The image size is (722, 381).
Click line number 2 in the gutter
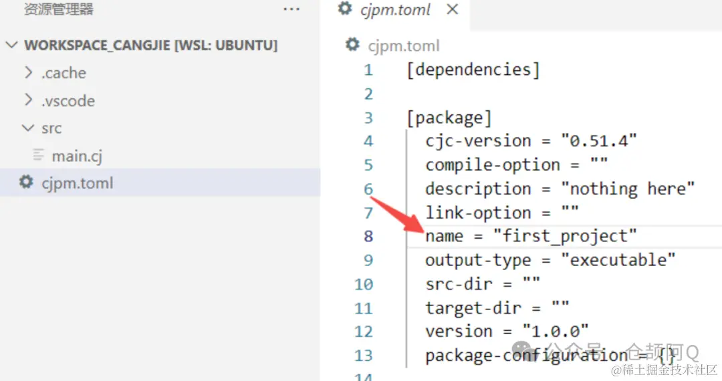[x=368, y=94]
